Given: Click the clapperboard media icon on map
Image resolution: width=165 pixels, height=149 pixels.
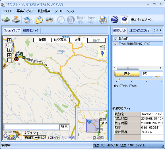Looking at the screenshot, I should (x=102, y=47).
